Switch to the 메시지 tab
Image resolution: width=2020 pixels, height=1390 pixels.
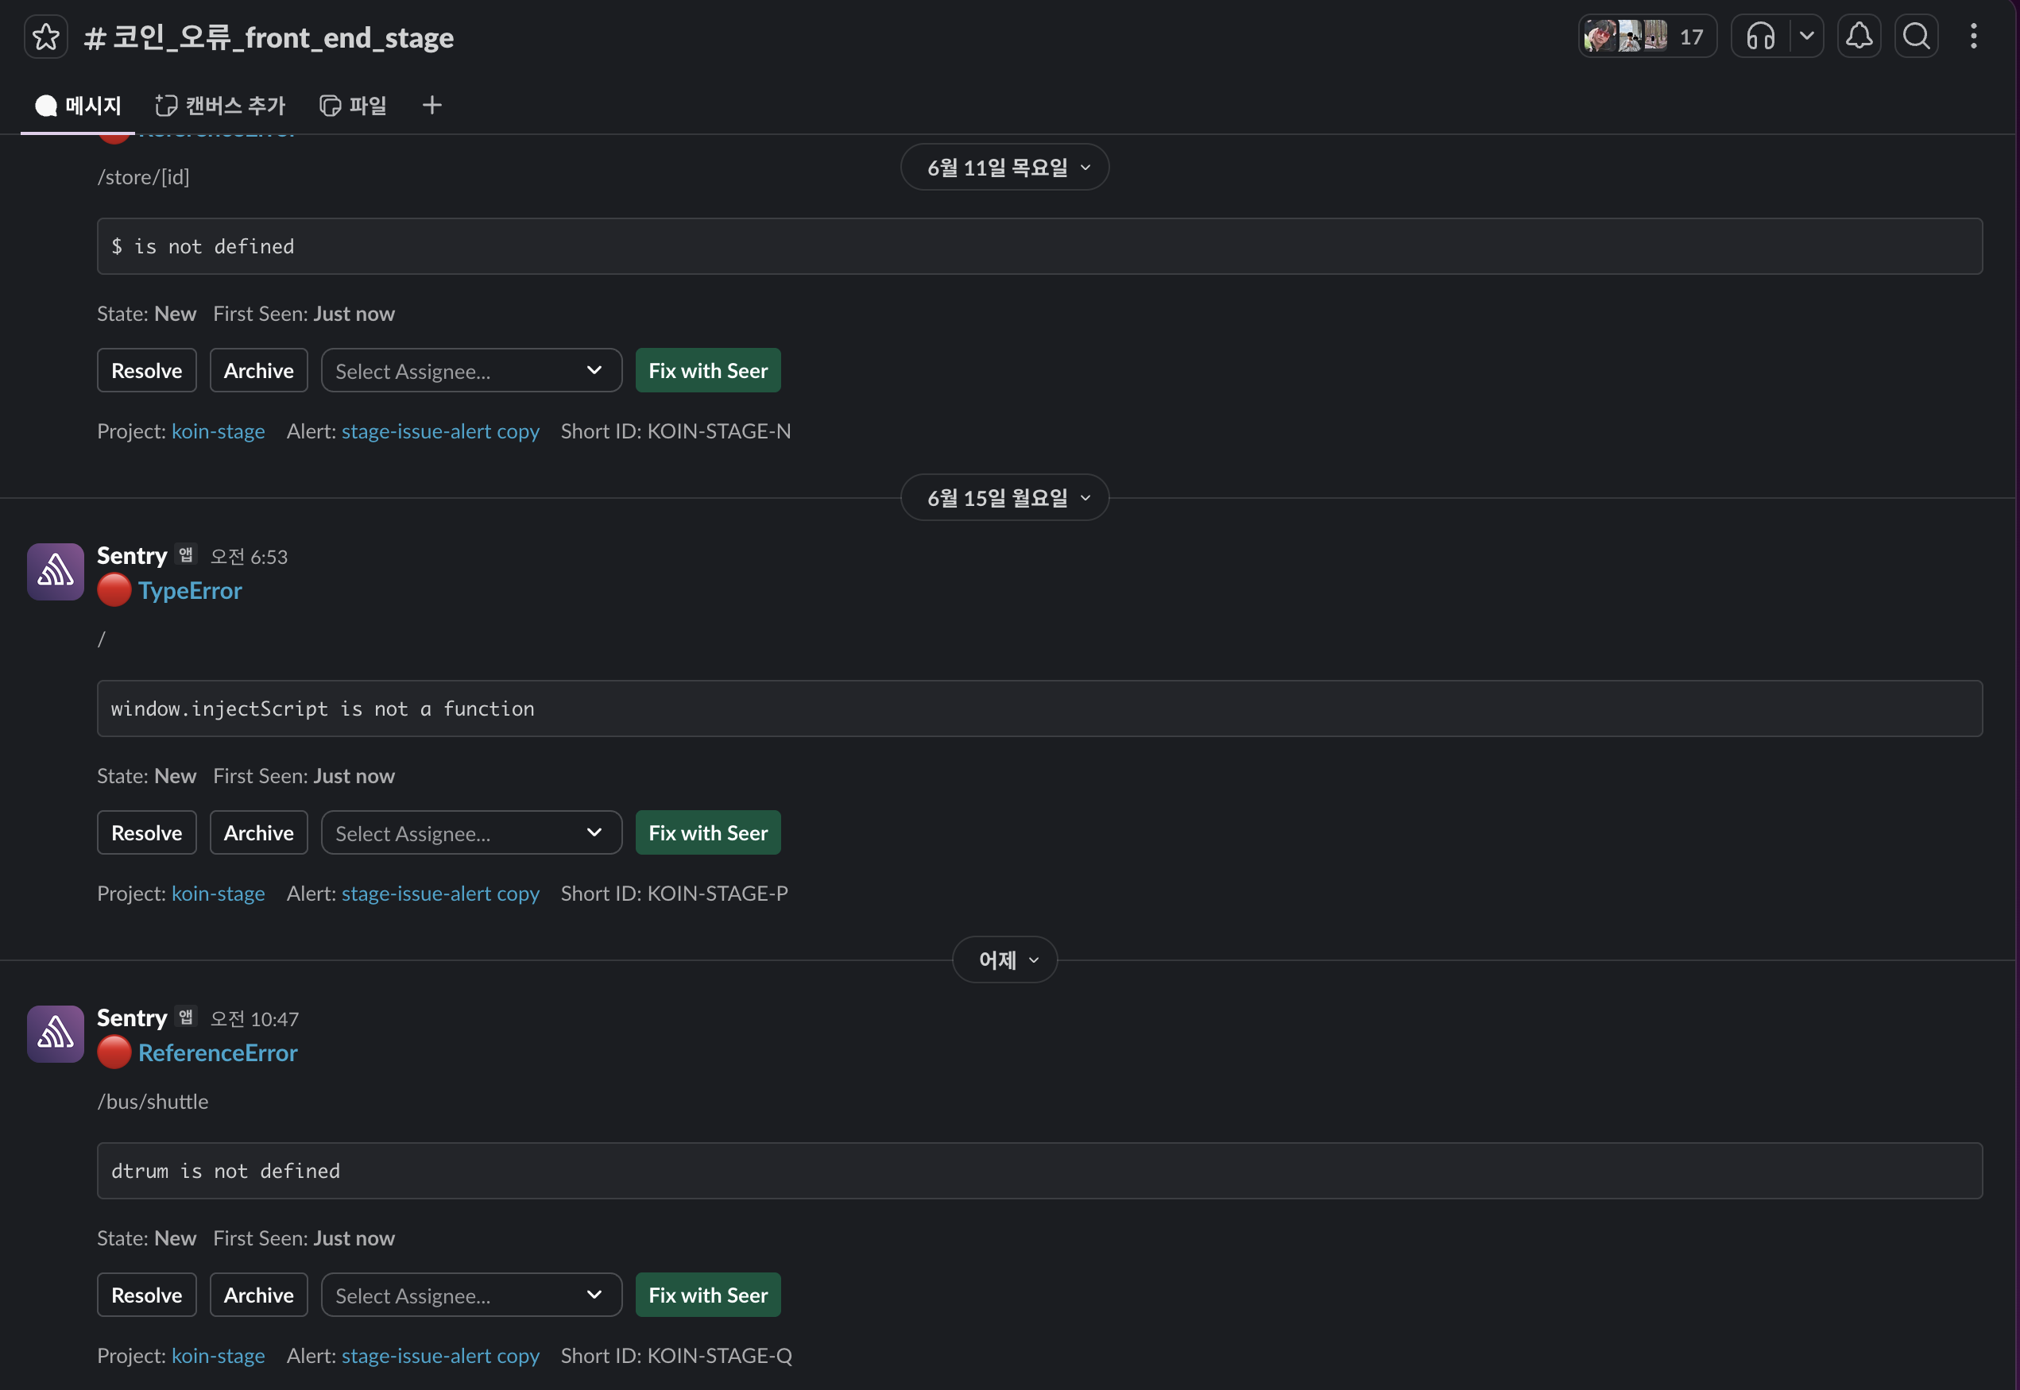(78, 106)
